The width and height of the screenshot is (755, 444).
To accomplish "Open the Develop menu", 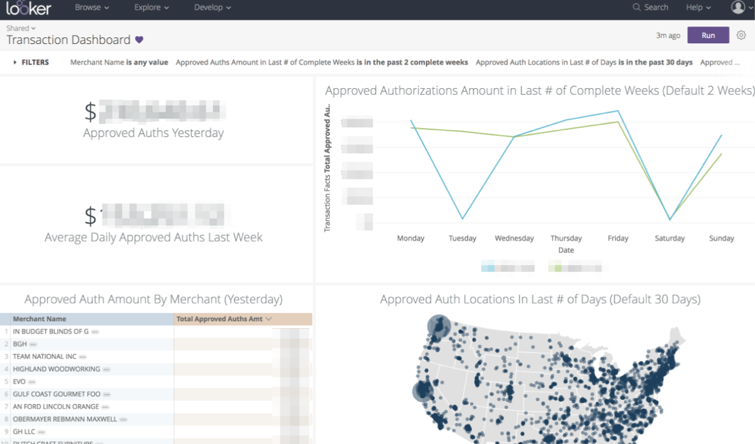I will (x=212, y=7).
